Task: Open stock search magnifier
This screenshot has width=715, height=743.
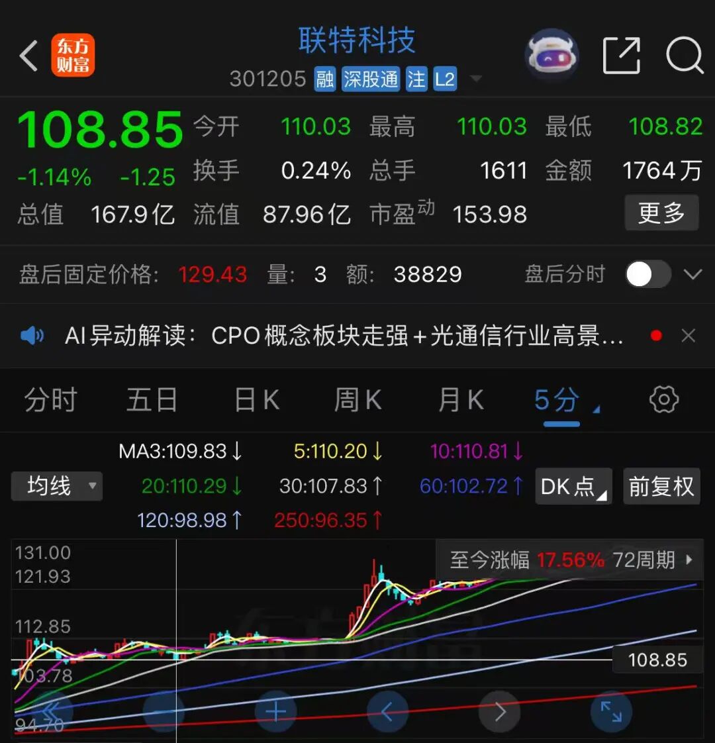Action: click(x=685, y=56)
